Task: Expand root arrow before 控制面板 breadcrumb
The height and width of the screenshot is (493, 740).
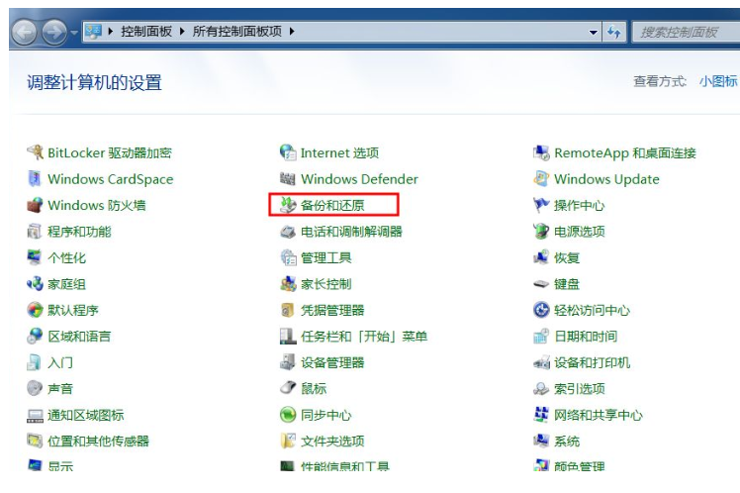Action: coord(111,32)
